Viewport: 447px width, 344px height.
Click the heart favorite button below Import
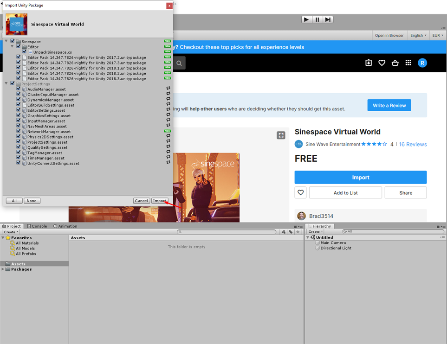(x=300, y=192)
